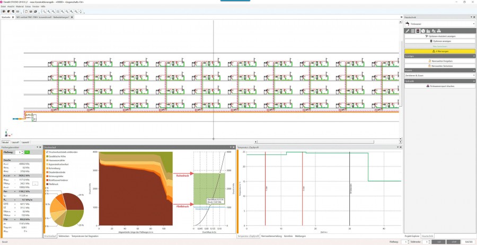The height and width of the screenshot is (245, 477).
Task: Select the calculator icon in Haustechnik toolbar
Action: [418, 31]
